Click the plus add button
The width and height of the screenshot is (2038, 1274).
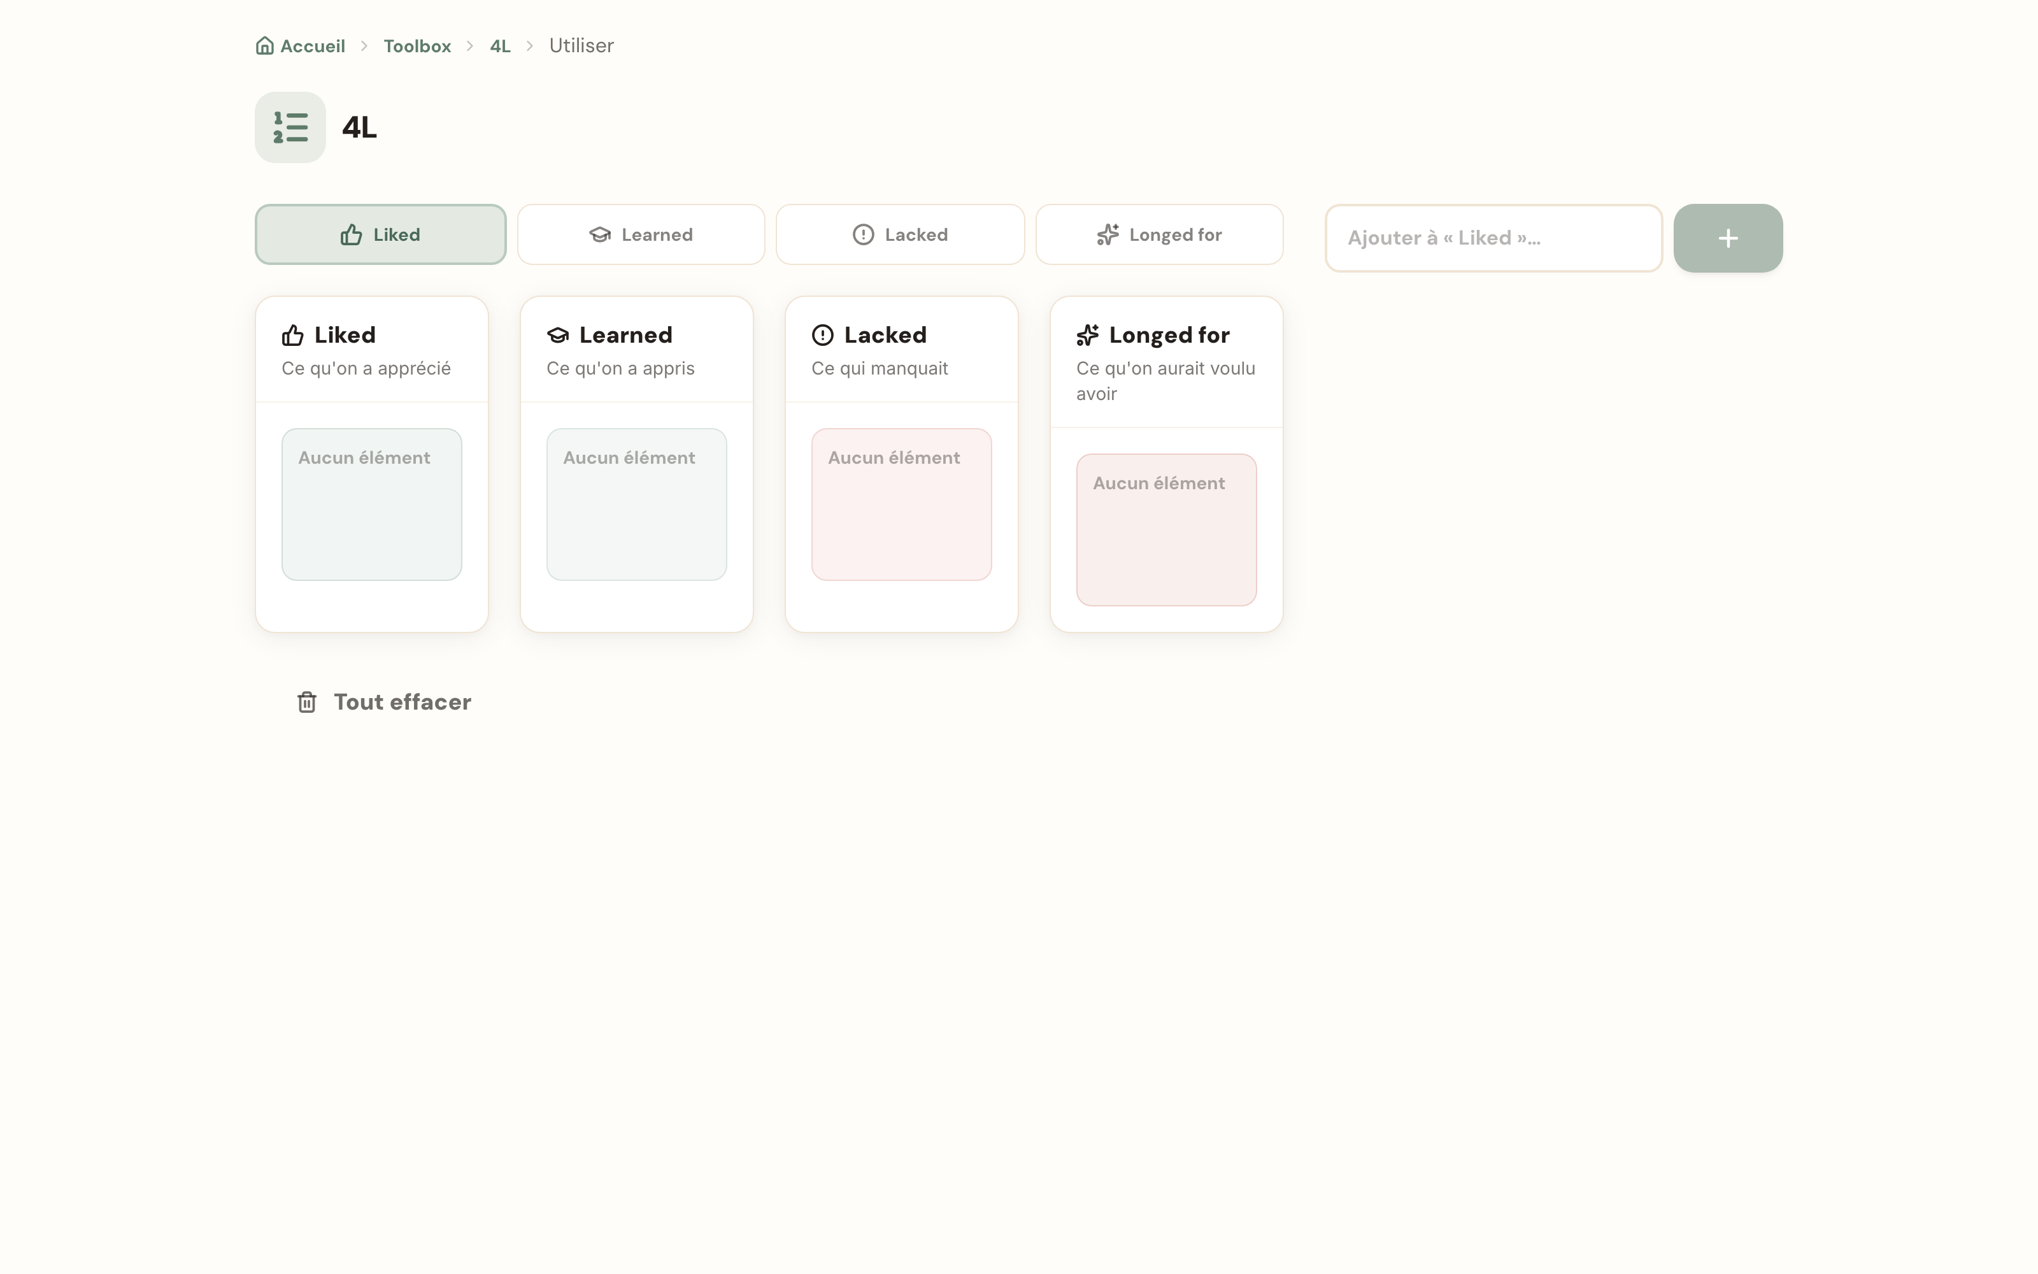(x=1728, y=238)
